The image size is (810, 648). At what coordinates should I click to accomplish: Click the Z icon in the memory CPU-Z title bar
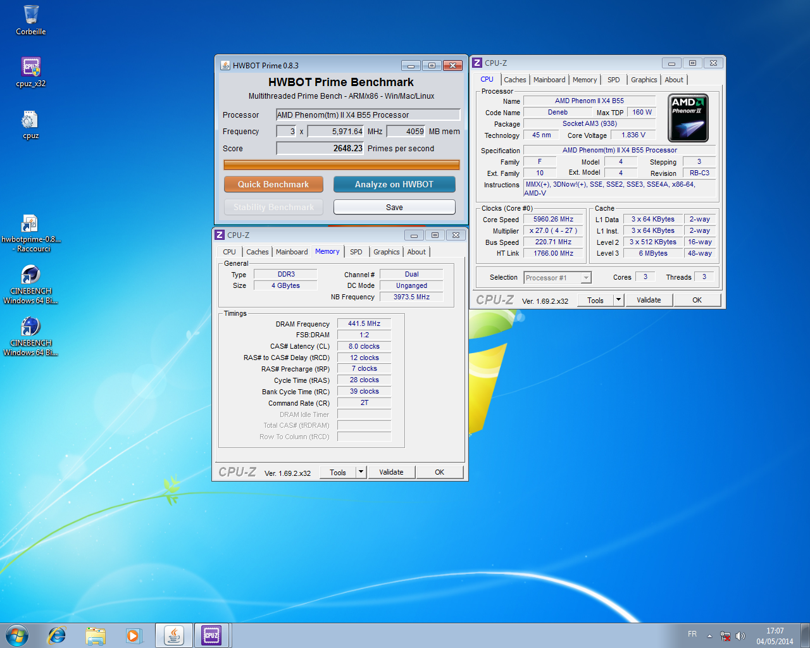point(220,235)
